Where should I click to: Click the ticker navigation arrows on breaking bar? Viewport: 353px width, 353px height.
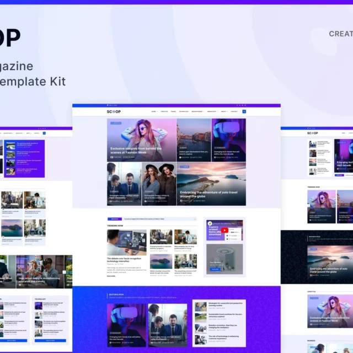coord(195,219)
